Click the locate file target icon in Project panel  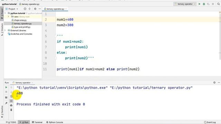click(25, 9)
